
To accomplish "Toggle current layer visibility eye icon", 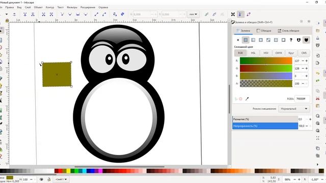I will tap(41, 179).
